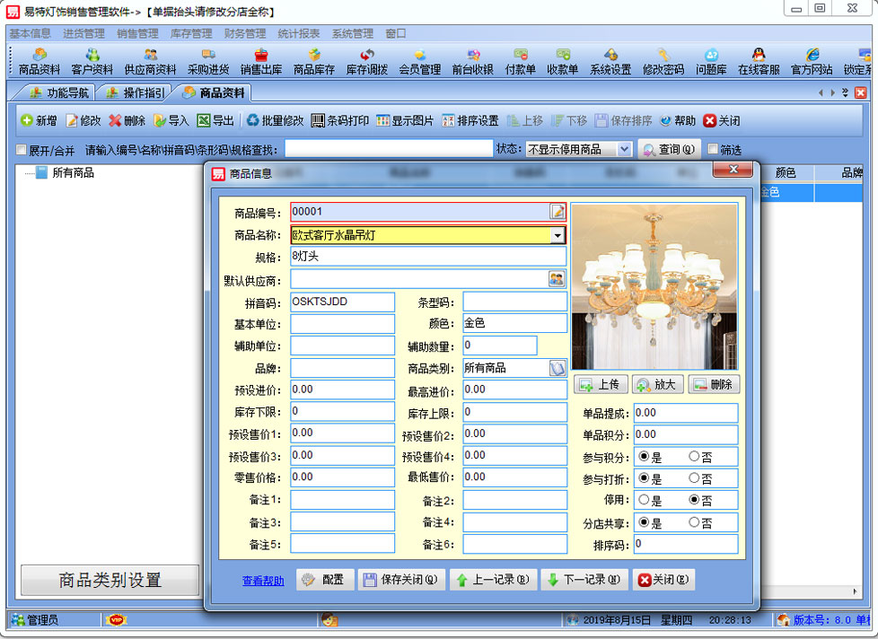Click the 上传 image upload button
The height and width of the screenshot is (639, 878).
tap(599, 384)
